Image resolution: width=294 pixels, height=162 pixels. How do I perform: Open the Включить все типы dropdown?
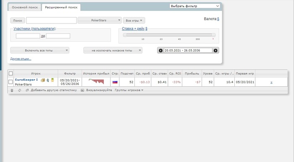coord(40,50)
